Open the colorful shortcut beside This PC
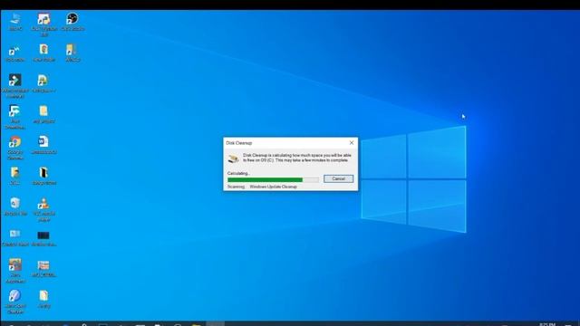 point(44,24)
